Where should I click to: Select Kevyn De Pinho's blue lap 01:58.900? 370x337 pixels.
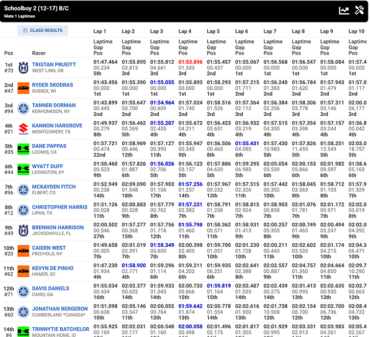(x=134, y=266)
